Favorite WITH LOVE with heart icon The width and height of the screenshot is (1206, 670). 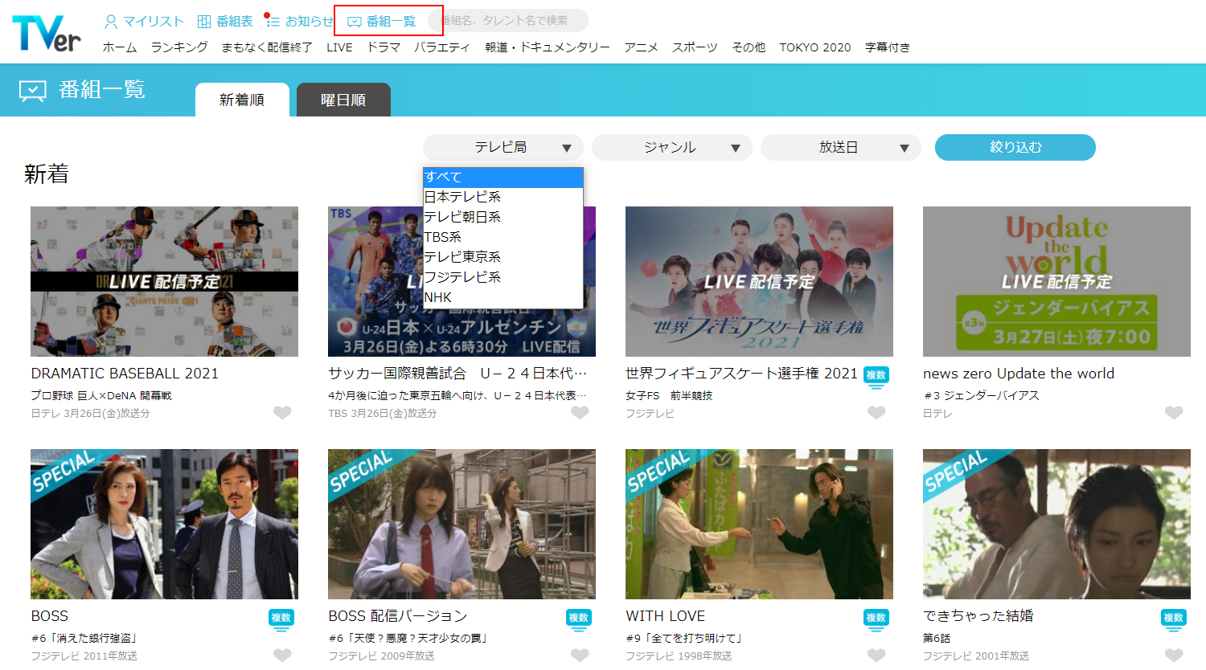[876, 656]
